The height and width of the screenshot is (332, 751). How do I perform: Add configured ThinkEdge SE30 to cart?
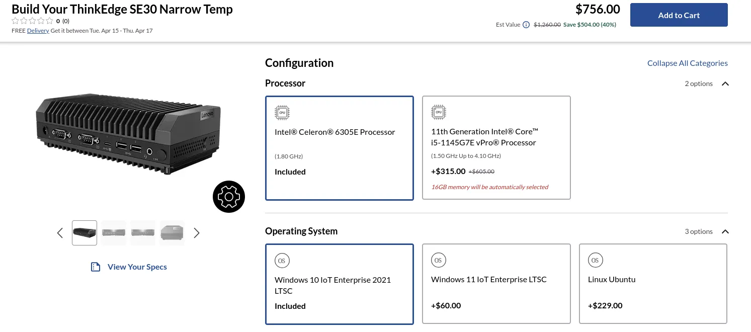(x=679, y=15)
